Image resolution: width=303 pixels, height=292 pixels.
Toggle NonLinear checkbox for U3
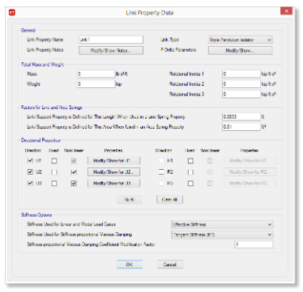(x=74, y=183)
